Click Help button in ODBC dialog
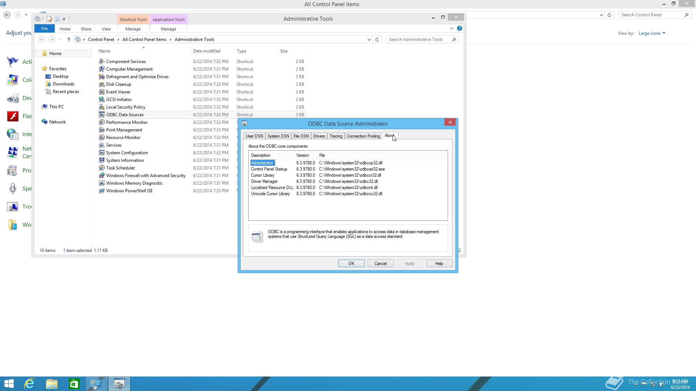This screenshot has width=696, height=391. pos(439,264)
